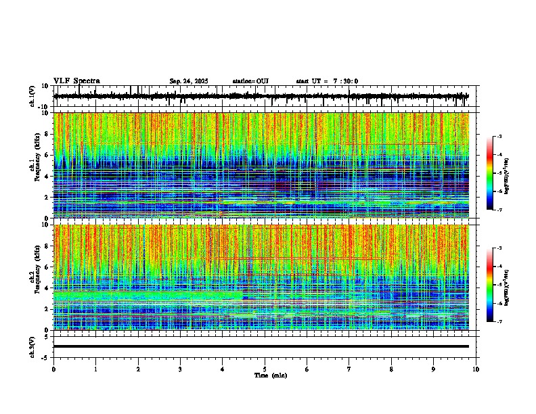Click time axis tick label "5"
Image resolution: width=536 pixels, height=414 pixels.
[x=265, y=369]
